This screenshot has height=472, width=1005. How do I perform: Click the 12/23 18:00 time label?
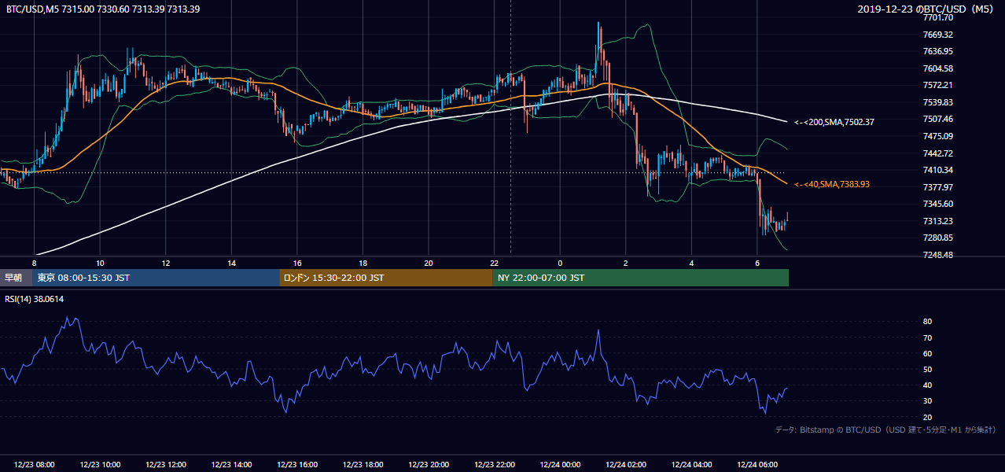click(363, 465)
